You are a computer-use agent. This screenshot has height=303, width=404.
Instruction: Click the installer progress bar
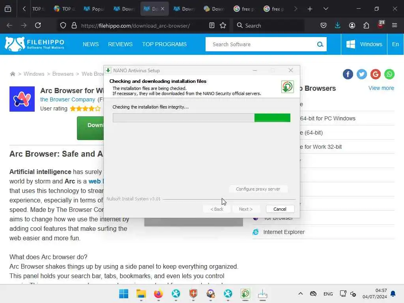[202, 118]
